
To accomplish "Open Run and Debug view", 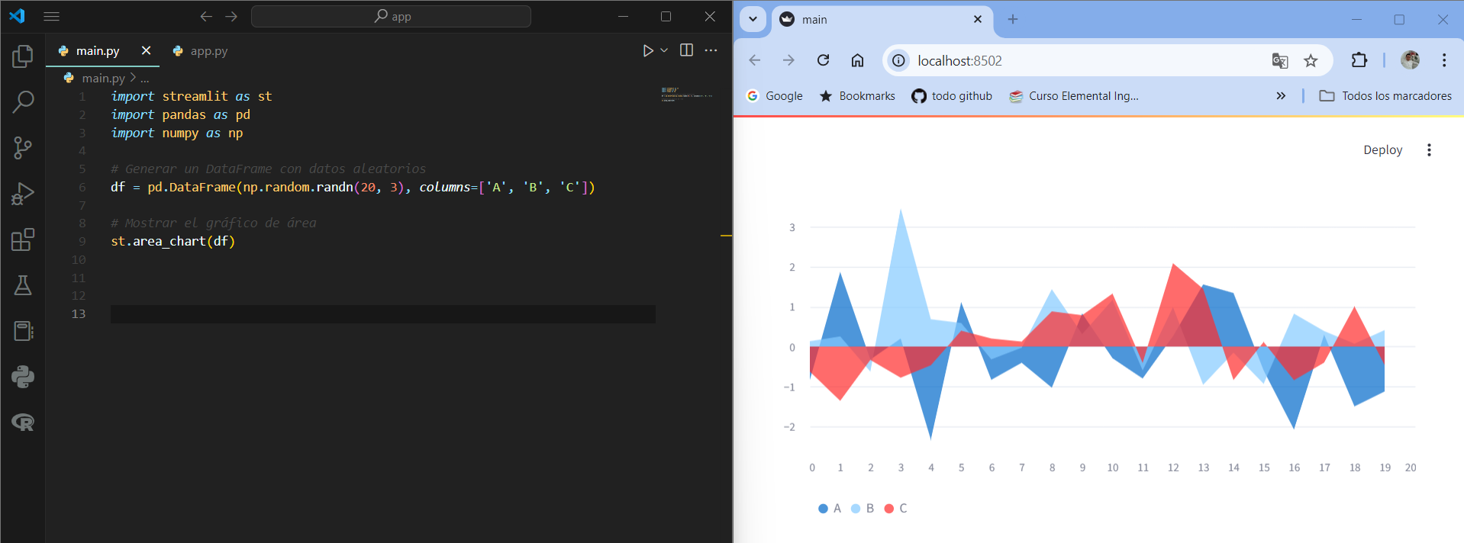I will click(23, 194).
